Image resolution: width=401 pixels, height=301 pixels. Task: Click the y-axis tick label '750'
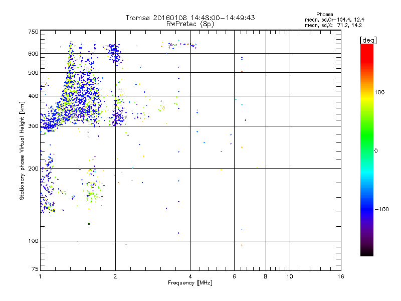[x=33, y=32]
